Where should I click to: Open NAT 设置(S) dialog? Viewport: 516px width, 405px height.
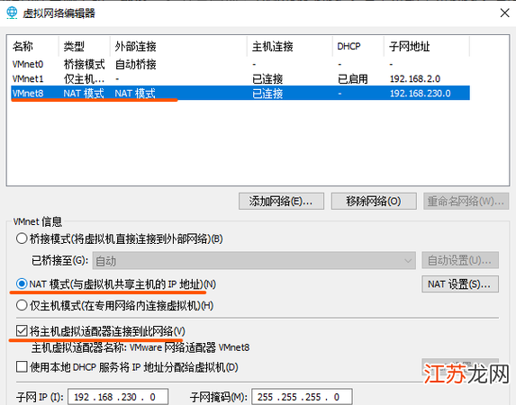[x=460, y=283]
